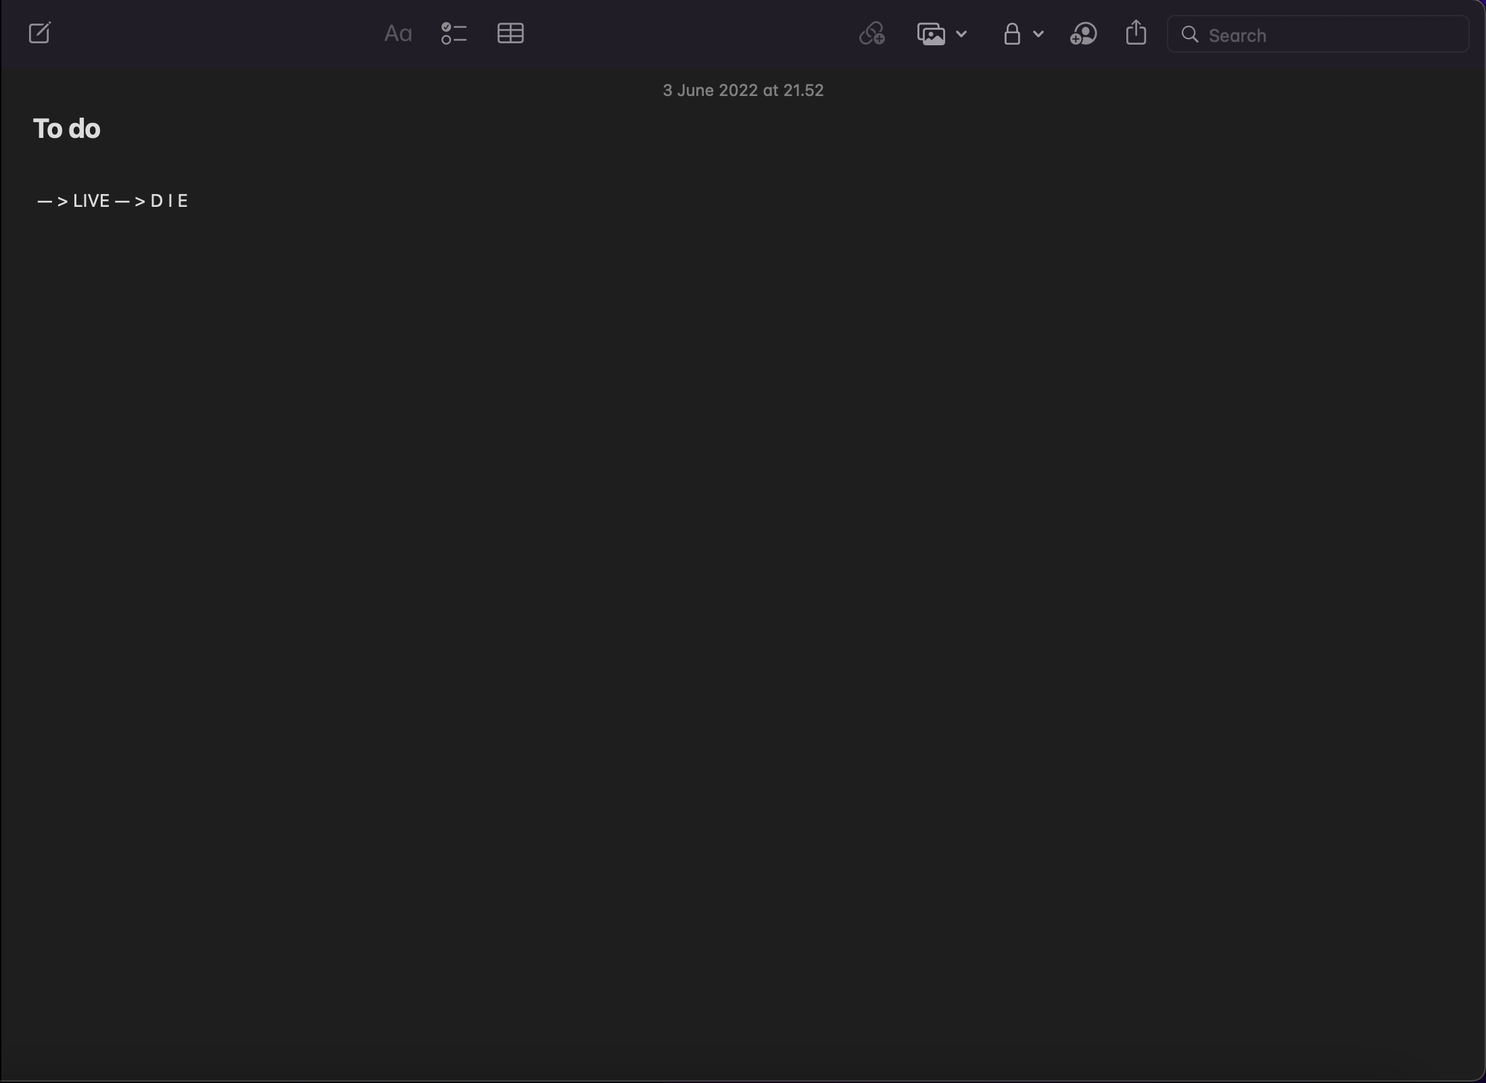Insert a table with table icon
The width and height of the screenshot is (1486, 1083).
coord(510,34)
